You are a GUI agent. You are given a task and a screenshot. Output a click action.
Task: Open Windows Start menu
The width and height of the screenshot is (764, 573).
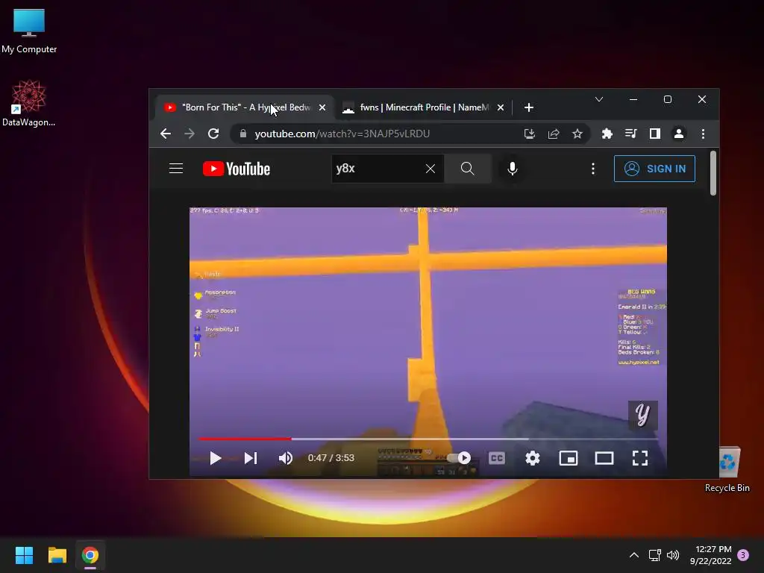(x=24, y=555)
